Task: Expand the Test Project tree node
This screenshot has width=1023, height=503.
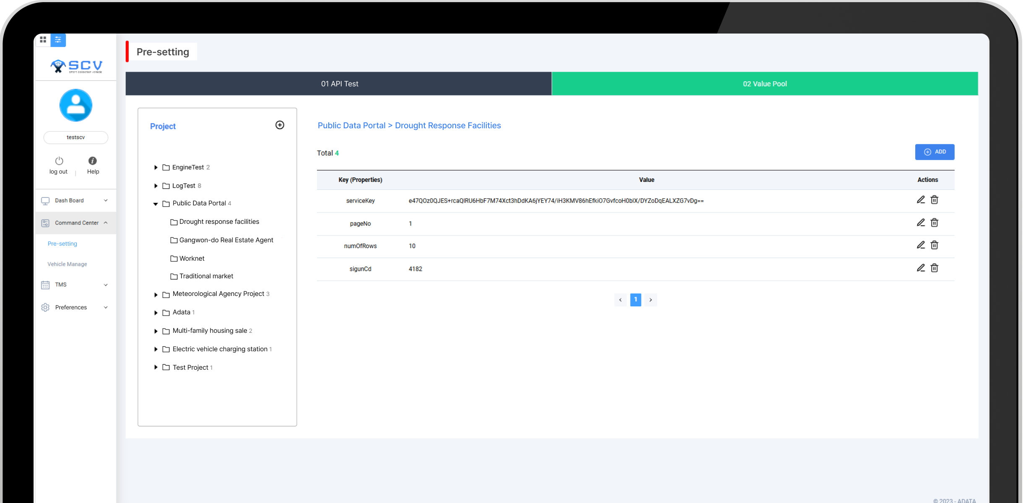Action: click(x=156, y=367)
